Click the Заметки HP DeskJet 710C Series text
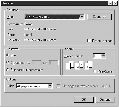119x107 pixels. (40, 40)
